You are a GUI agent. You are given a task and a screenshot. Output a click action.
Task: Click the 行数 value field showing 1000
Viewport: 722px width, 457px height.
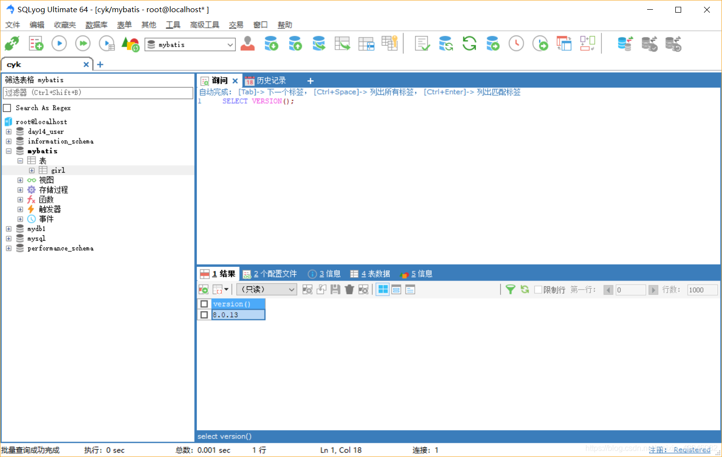pyautogui.click(x=702, y=290)
